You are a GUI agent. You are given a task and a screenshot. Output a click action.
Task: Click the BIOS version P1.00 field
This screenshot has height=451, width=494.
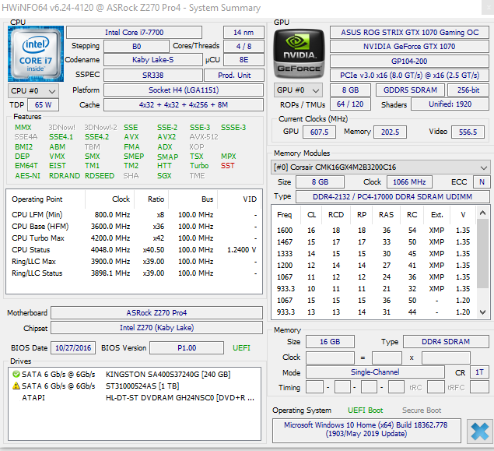tap(187, 348)
